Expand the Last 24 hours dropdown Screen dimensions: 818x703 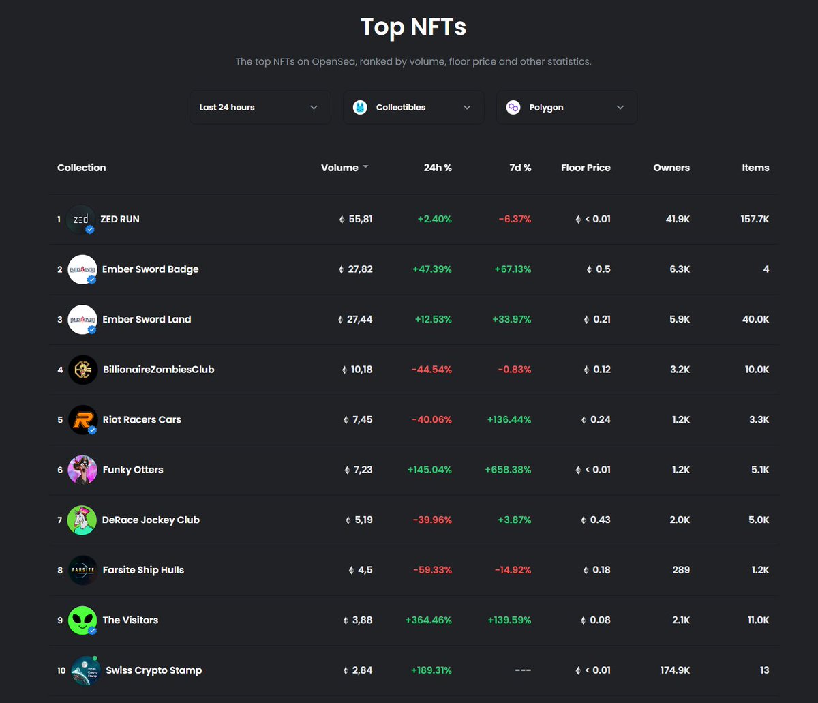(x=260, y=107)
